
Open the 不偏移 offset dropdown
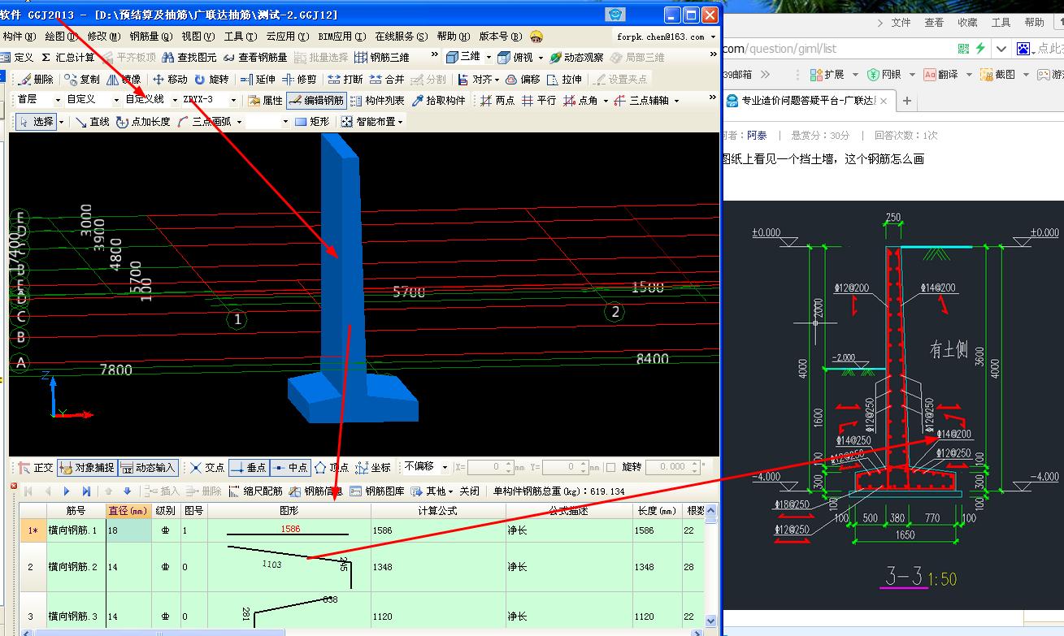(x=445, y=467)
